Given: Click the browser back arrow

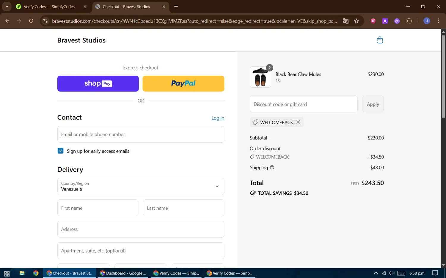Looking at the screenshot, I should tap(7, 21).
